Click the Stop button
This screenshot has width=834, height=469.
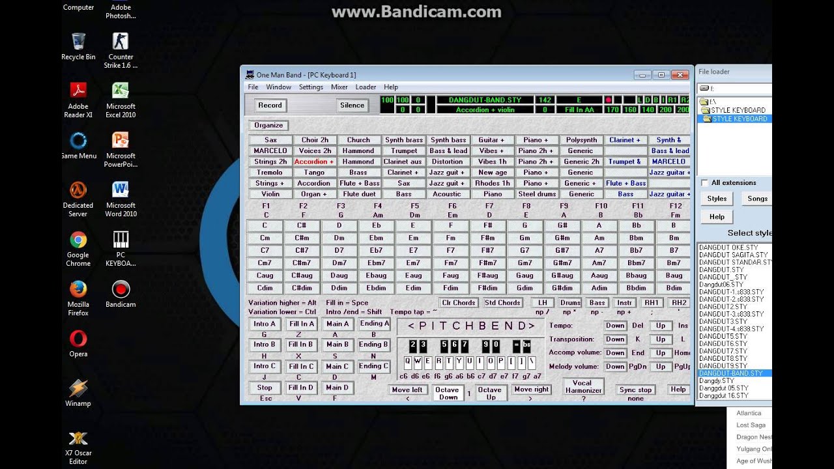265,388
